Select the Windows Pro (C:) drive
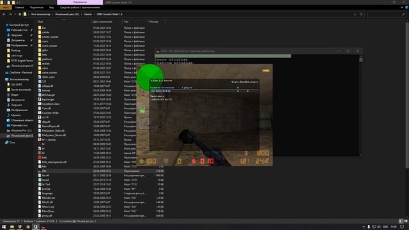 (x=21, y=130)
